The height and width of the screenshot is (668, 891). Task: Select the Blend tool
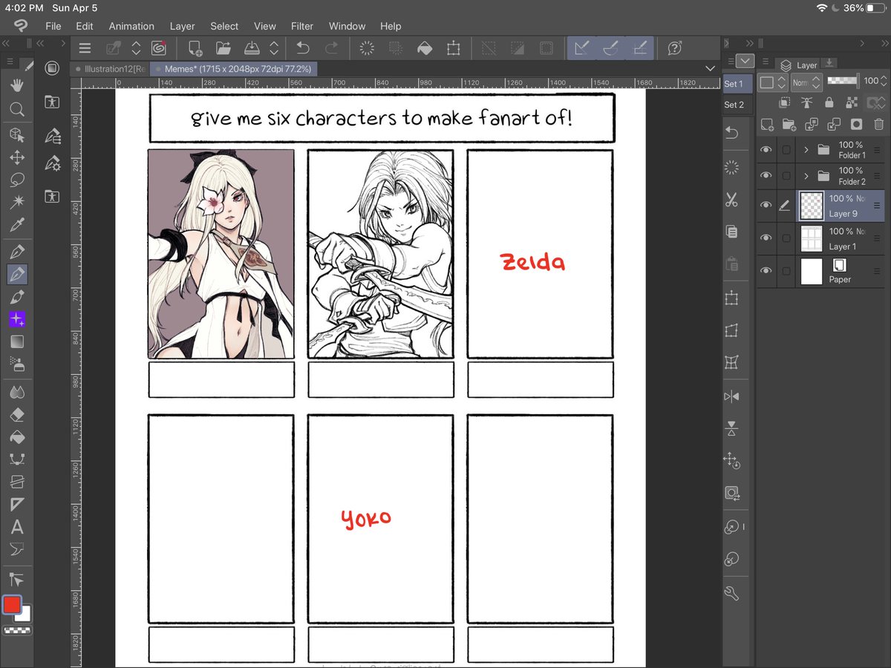tap(16, 392)
